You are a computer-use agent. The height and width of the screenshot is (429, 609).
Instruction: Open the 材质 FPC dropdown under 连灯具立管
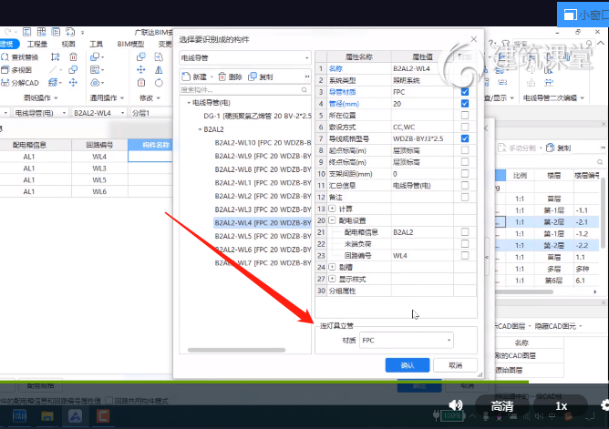click(407, 340)
